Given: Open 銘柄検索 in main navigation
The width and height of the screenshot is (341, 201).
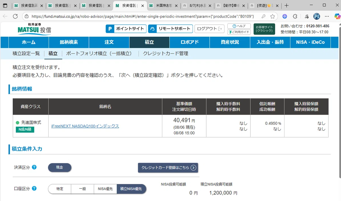Looking at the screenshot, I should pyautogui.click(x=69, y=42).
